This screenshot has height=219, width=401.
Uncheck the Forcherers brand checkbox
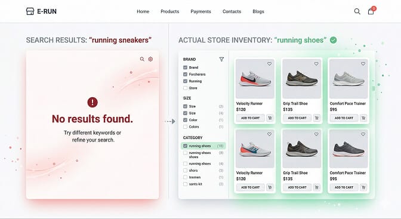[185, 74]
